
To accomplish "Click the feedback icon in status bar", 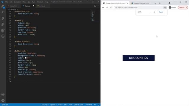I will [x=95, y=105].
